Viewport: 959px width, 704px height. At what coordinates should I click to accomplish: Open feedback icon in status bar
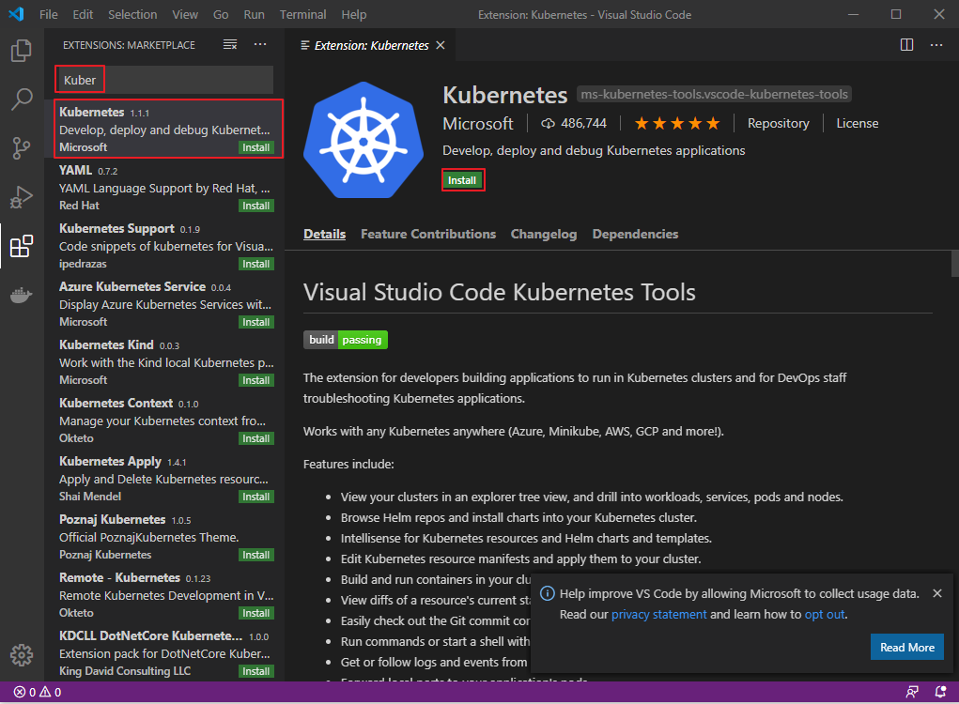coord(912,692)
